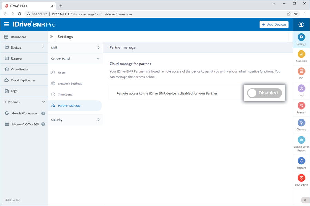Open the Chrome three-dot menu

(x=305, y=14)
